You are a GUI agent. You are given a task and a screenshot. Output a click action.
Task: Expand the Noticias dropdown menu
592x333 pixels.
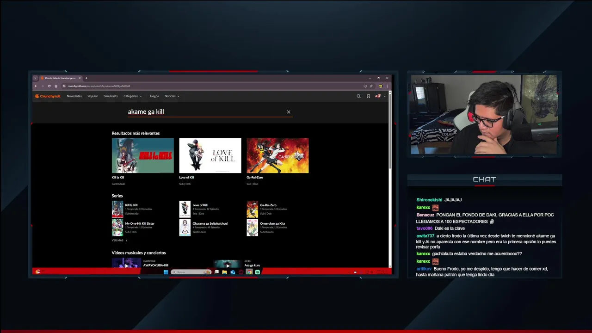coord(172,96)
